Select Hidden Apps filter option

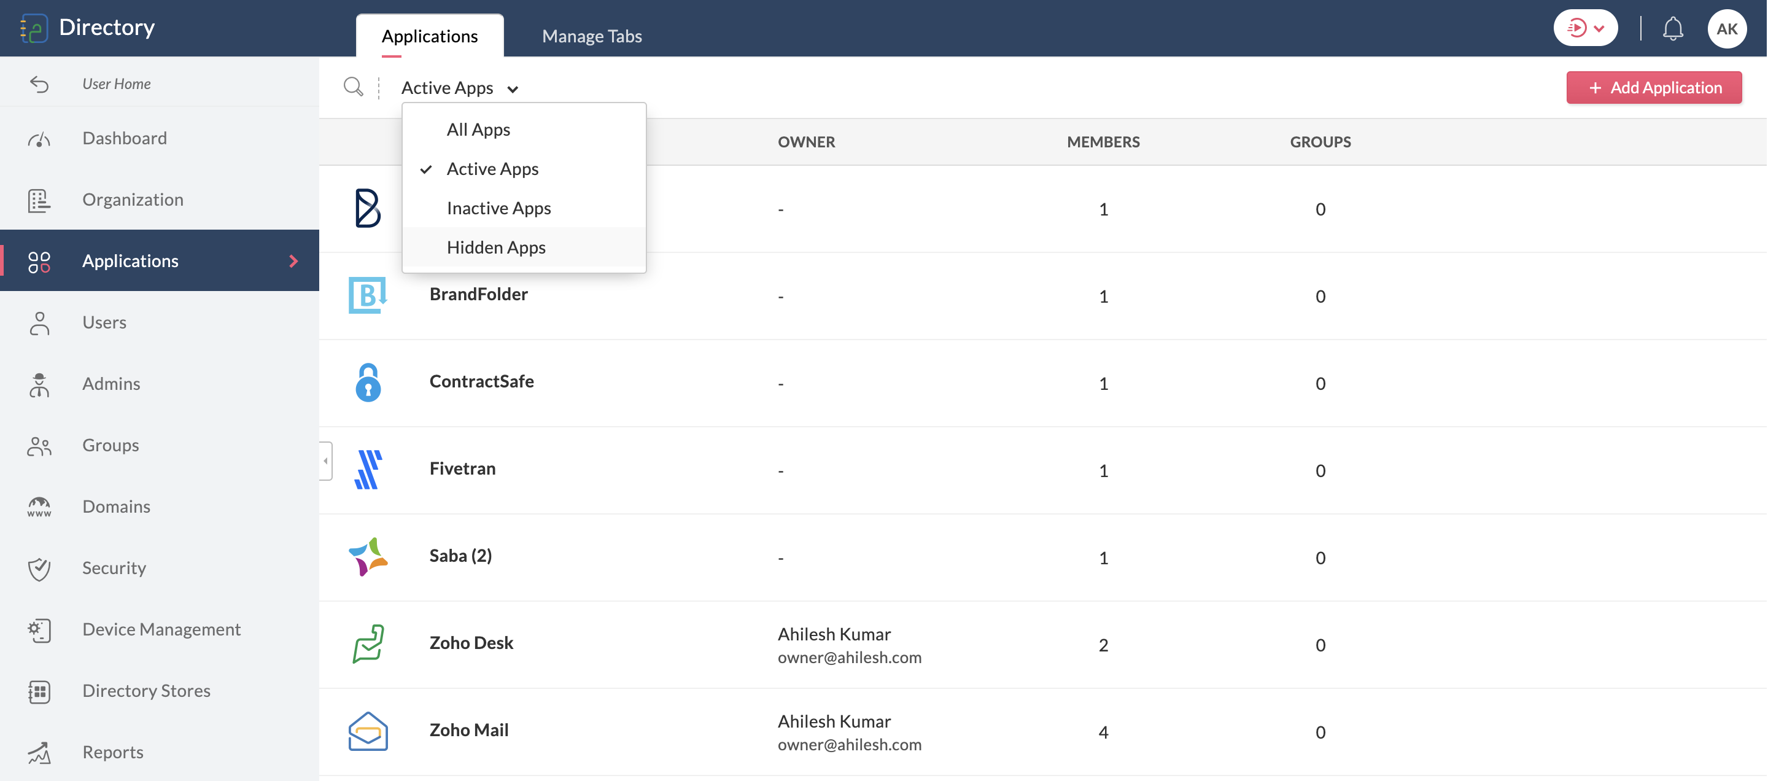tap(495, 247)
